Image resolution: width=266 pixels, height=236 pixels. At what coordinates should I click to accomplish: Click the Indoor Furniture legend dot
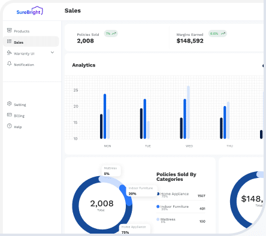click(158, 207)
